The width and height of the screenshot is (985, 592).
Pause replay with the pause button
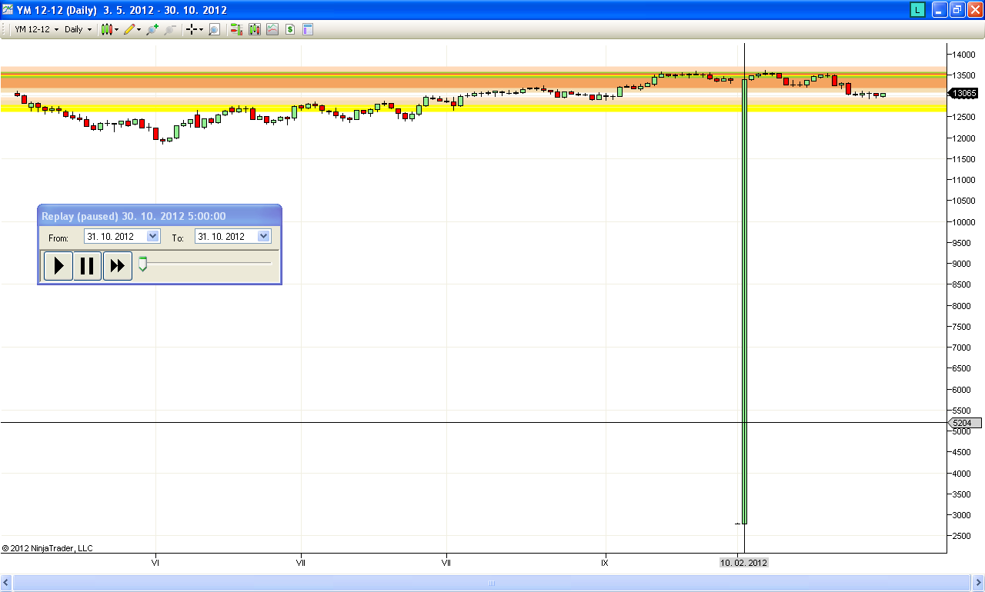(x=88, y=266)
